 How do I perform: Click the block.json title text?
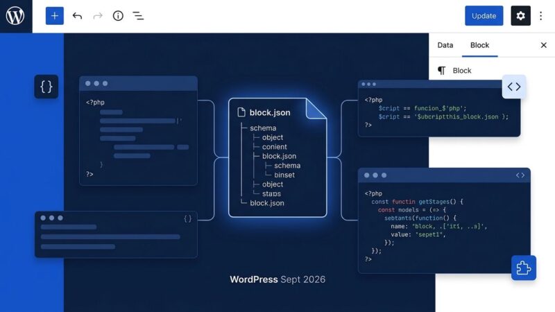270,112
